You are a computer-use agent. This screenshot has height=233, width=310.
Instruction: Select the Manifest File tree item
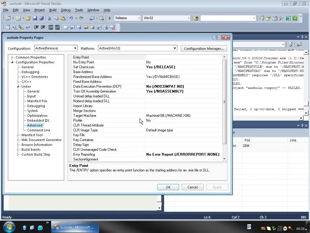(x=37, y=101)
